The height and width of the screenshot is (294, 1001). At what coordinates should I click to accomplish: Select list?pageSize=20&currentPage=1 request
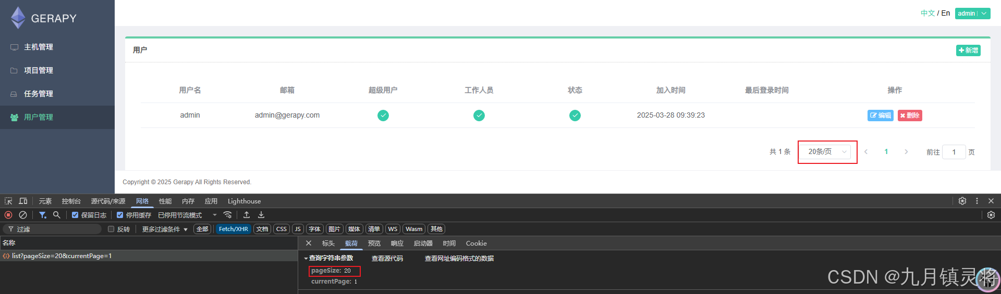(149, 256)
